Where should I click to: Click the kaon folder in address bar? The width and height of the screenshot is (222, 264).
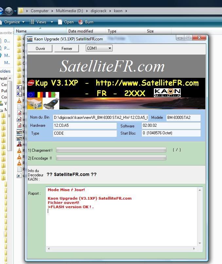(x=118, y=11)
